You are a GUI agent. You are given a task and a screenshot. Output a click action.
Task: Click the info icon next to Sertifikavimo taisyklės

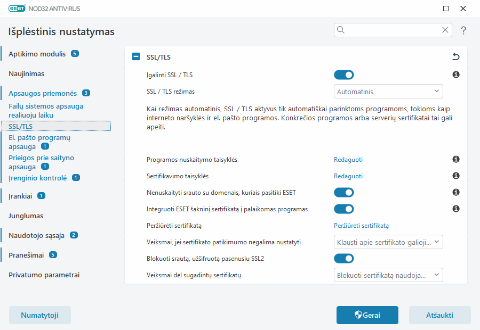coord(456,176)
